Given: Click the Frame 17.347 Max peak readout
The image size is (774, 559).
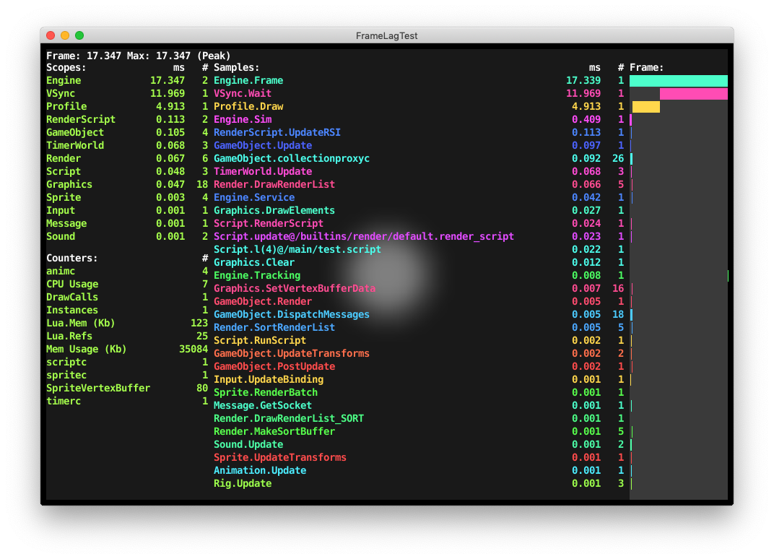Looking at the screenshot, I should 139,56.
